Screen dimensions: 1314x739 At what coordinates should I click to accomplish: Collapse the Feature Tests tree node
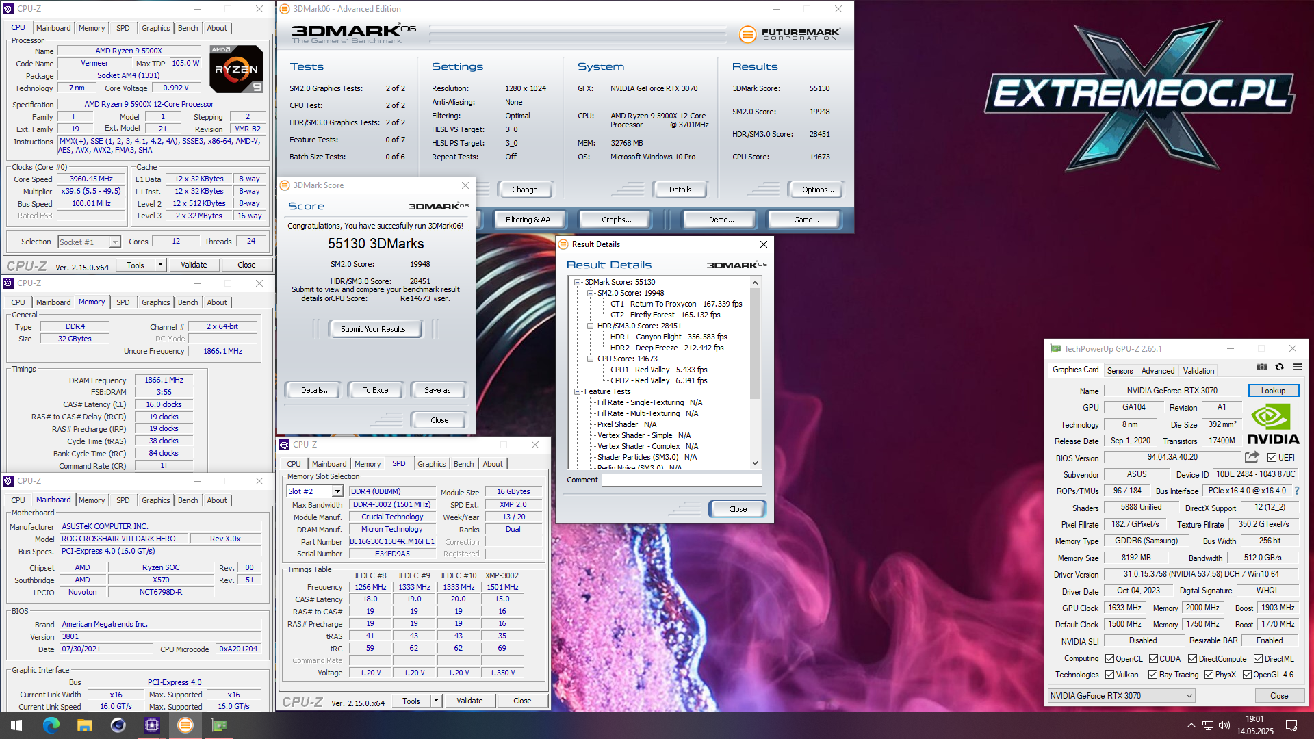click(578, 391)
